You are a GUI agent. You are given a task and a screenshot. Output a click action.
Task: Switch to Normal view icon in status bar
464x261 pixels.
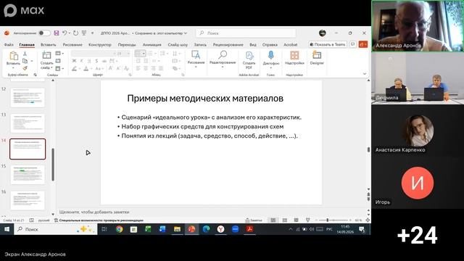pyautogui.click(x=273, y=220)
